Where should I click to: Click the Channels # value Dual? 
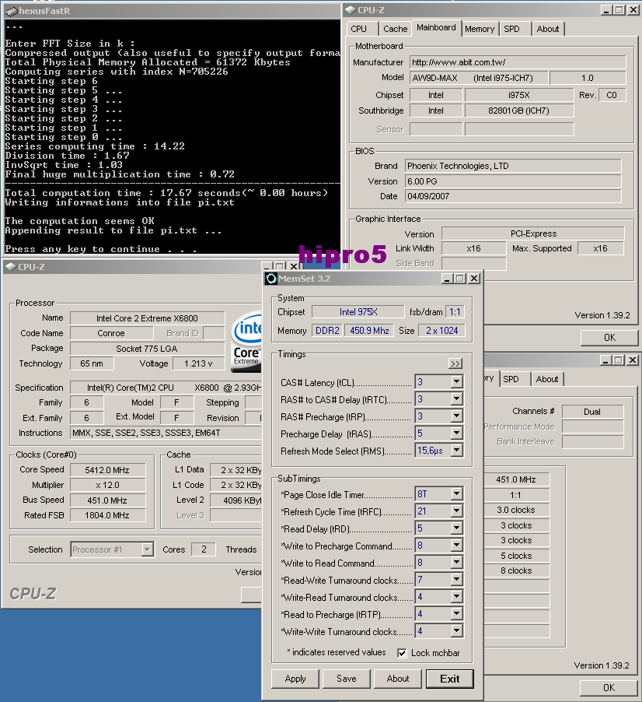[592, 412]
